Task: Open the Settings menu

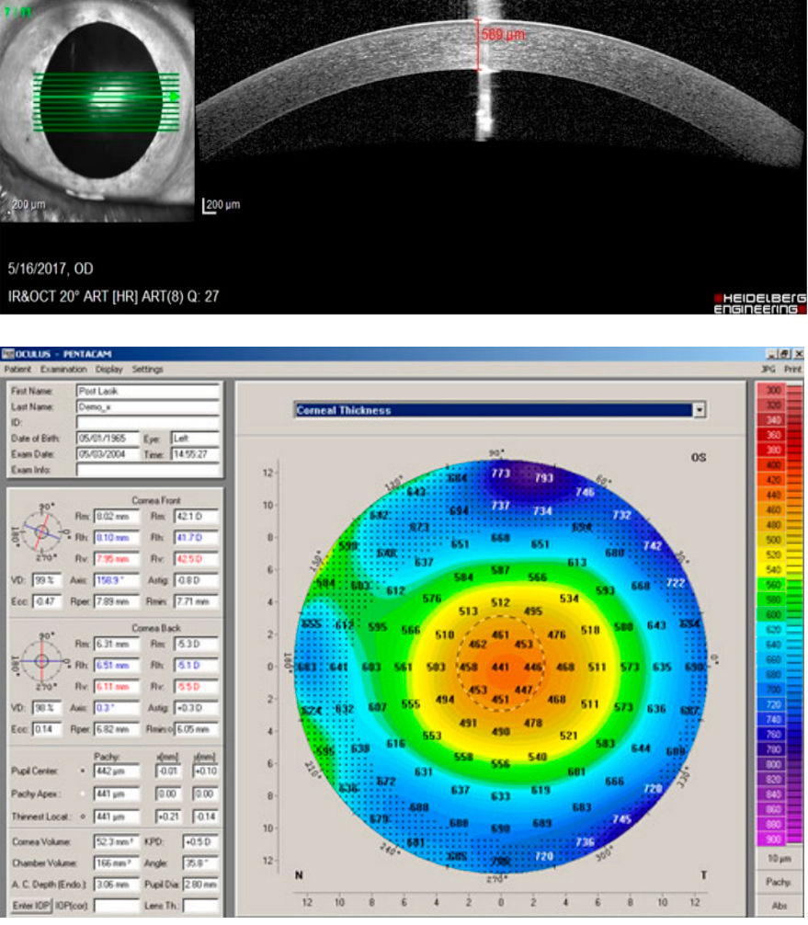Action: 147,369
